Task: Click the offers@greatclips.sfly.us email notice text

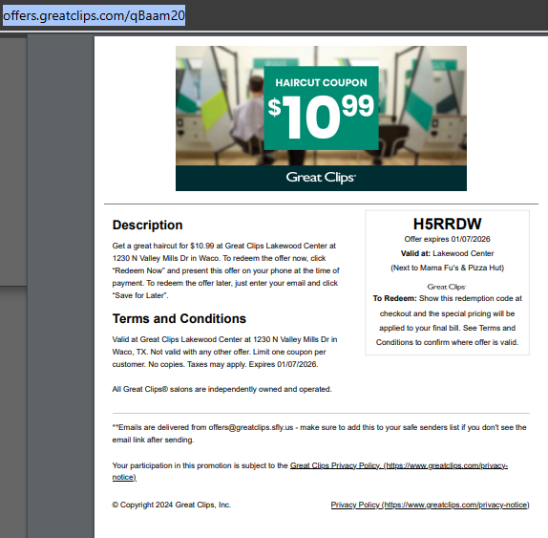Action: click(319, 434)
